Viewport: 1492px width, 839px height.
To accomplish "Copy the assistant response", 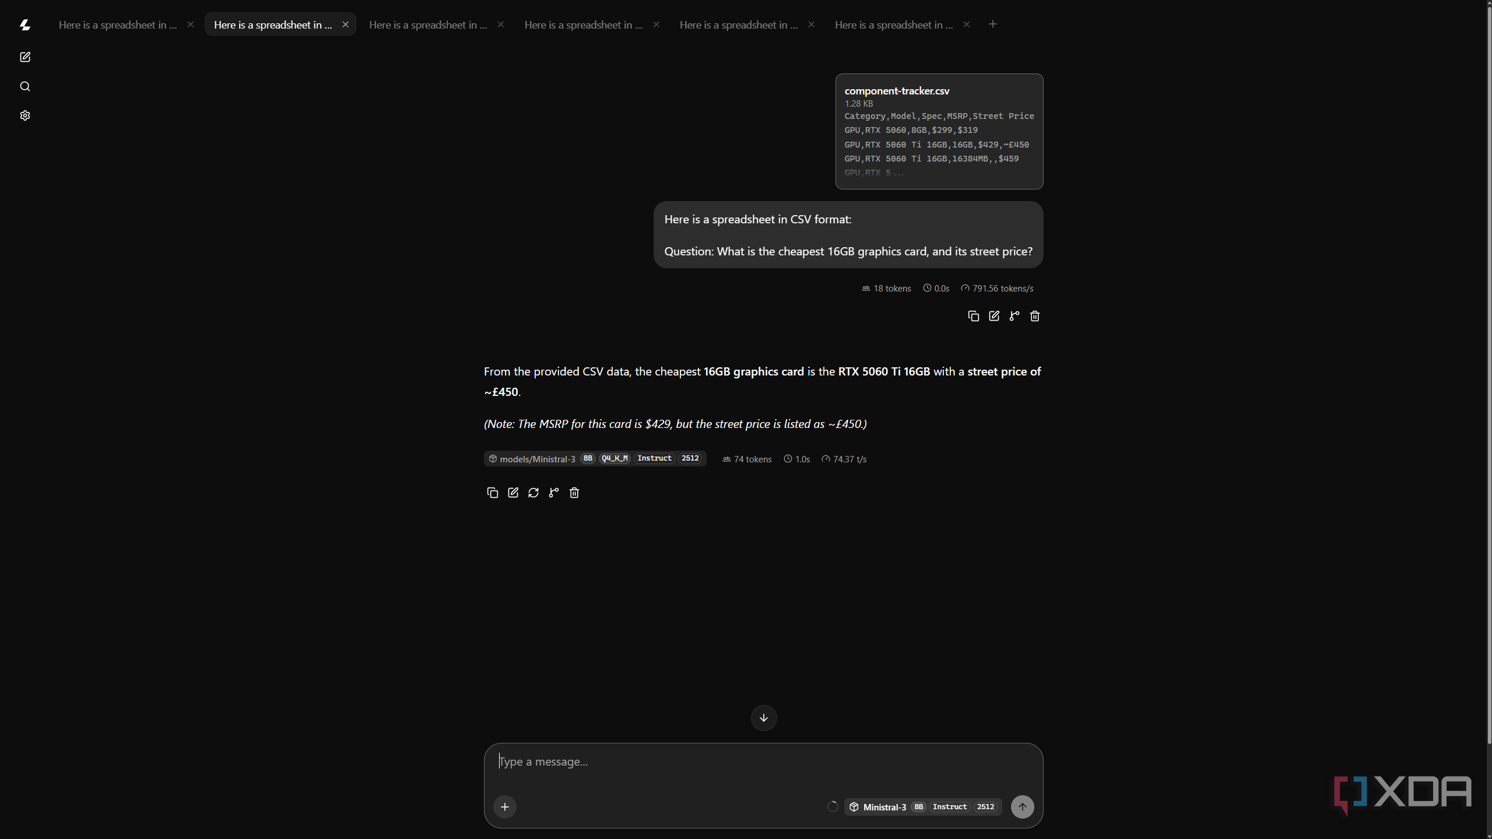I will click(x=493, y=493).
